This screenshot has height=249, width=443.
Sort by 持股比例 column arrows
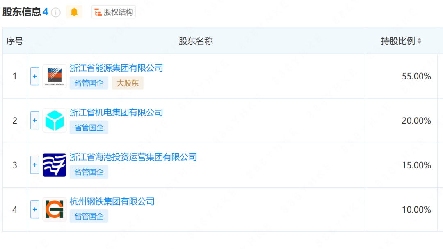coord(419,41)
